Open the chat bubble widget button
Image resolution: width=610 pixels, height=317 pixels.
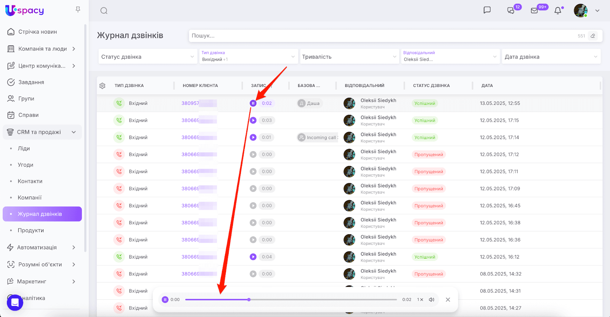point(15,303)
